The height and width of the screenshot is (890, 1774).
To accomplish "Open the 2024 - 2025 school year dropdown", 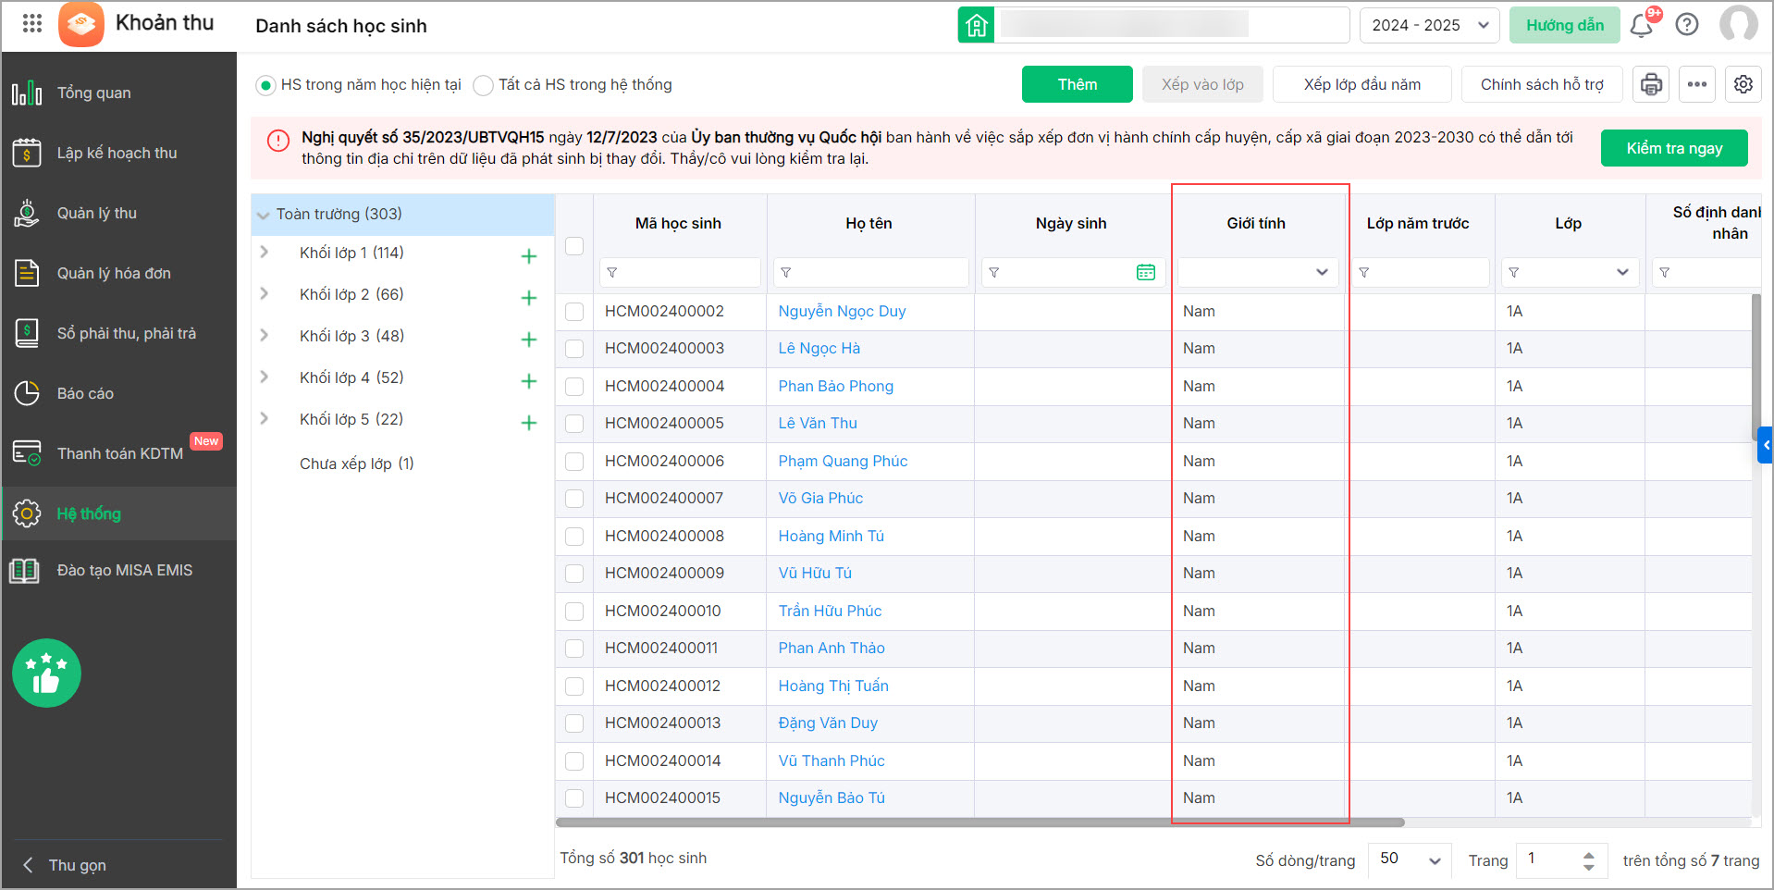I will pyautogui.click(x=1429, y=25).
